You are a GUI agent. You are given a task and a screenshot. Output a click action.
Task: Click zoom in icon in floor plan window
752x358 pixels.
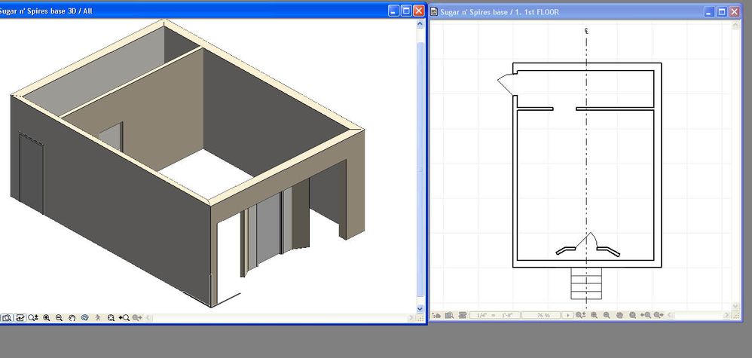click(x=595, y=315)
